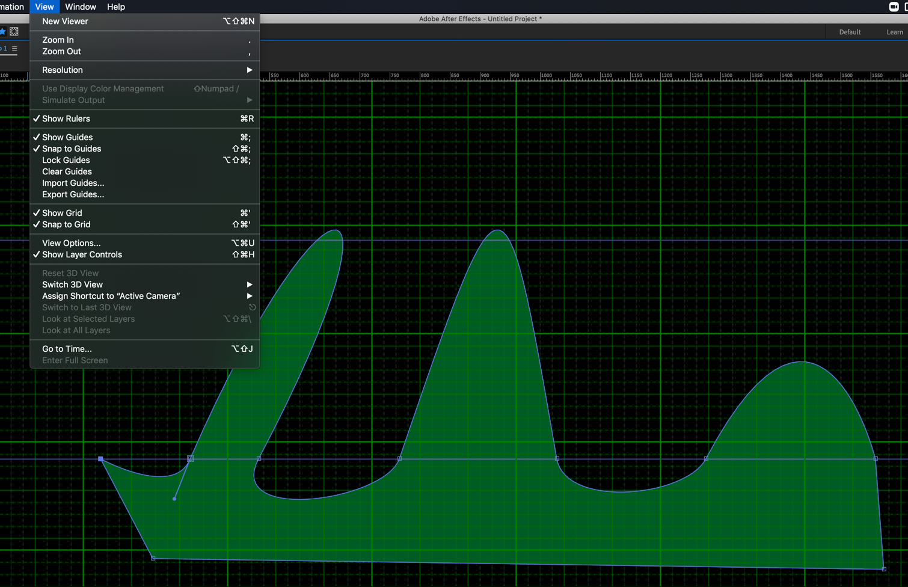The image size is (908, 587).
Task: Switch to the Learn workspace
Action: point(895,32)
